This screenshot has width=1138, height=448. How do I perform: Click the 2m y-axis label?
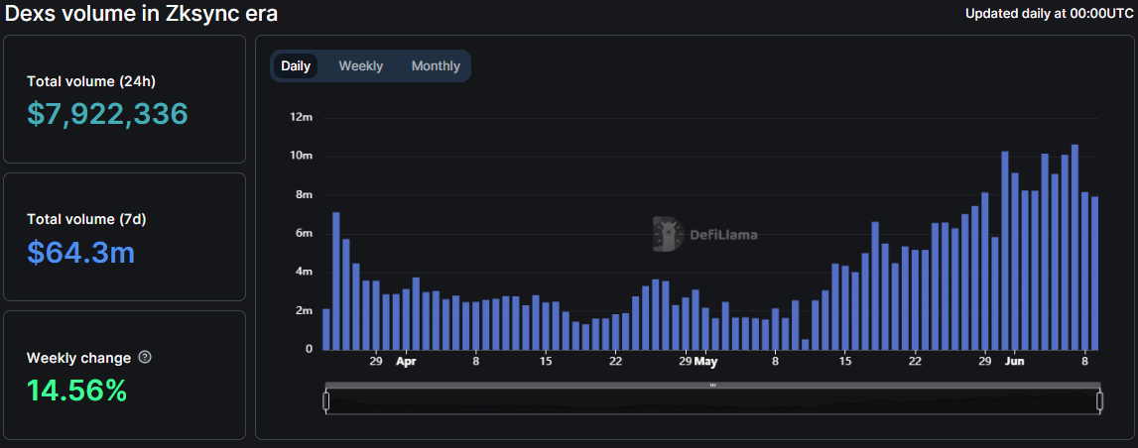point(305,310)
